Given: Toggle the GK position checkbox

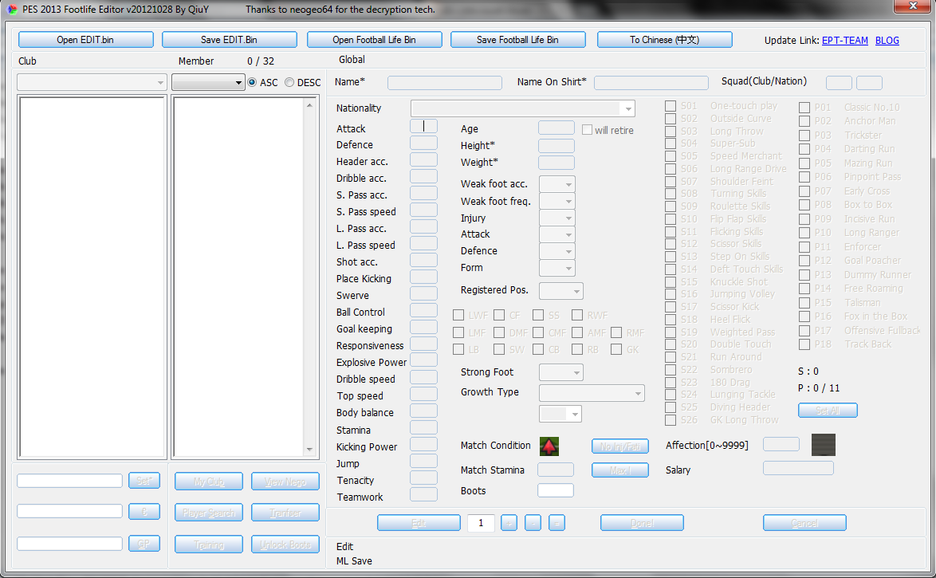Looking at the screenshot, I should (616, 349).
